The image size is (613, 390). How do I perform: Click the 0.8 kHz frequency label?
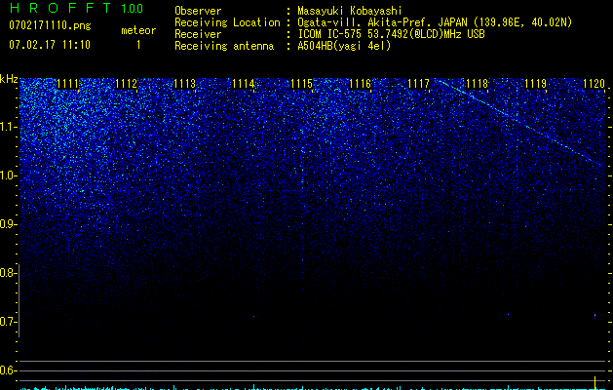(8, 273)
